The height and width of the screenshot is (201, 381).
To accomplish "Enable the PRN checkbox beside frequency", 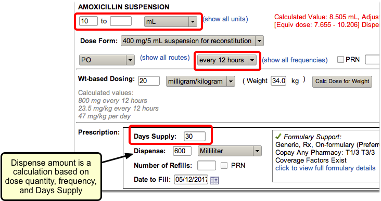I will tap(341, 60).
